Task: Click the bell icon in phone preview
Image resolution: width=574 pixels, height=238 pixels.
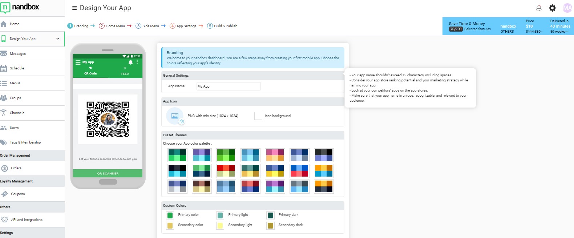Action: point(130,62)
